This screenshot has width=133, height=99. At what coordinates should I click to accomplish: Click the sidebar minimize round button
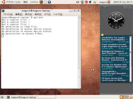pyautogui.click(x=131, y=7)
